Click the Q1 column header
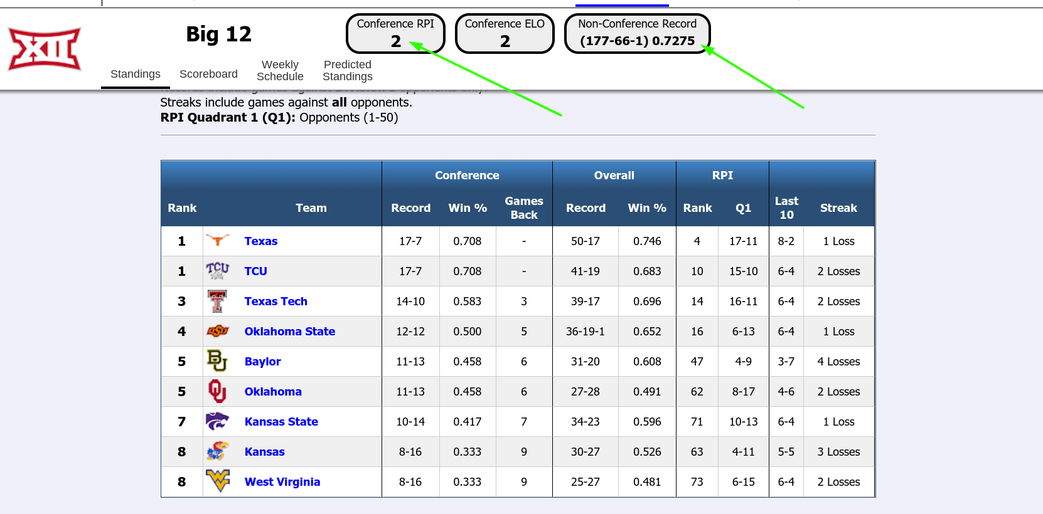 point(743,208)
